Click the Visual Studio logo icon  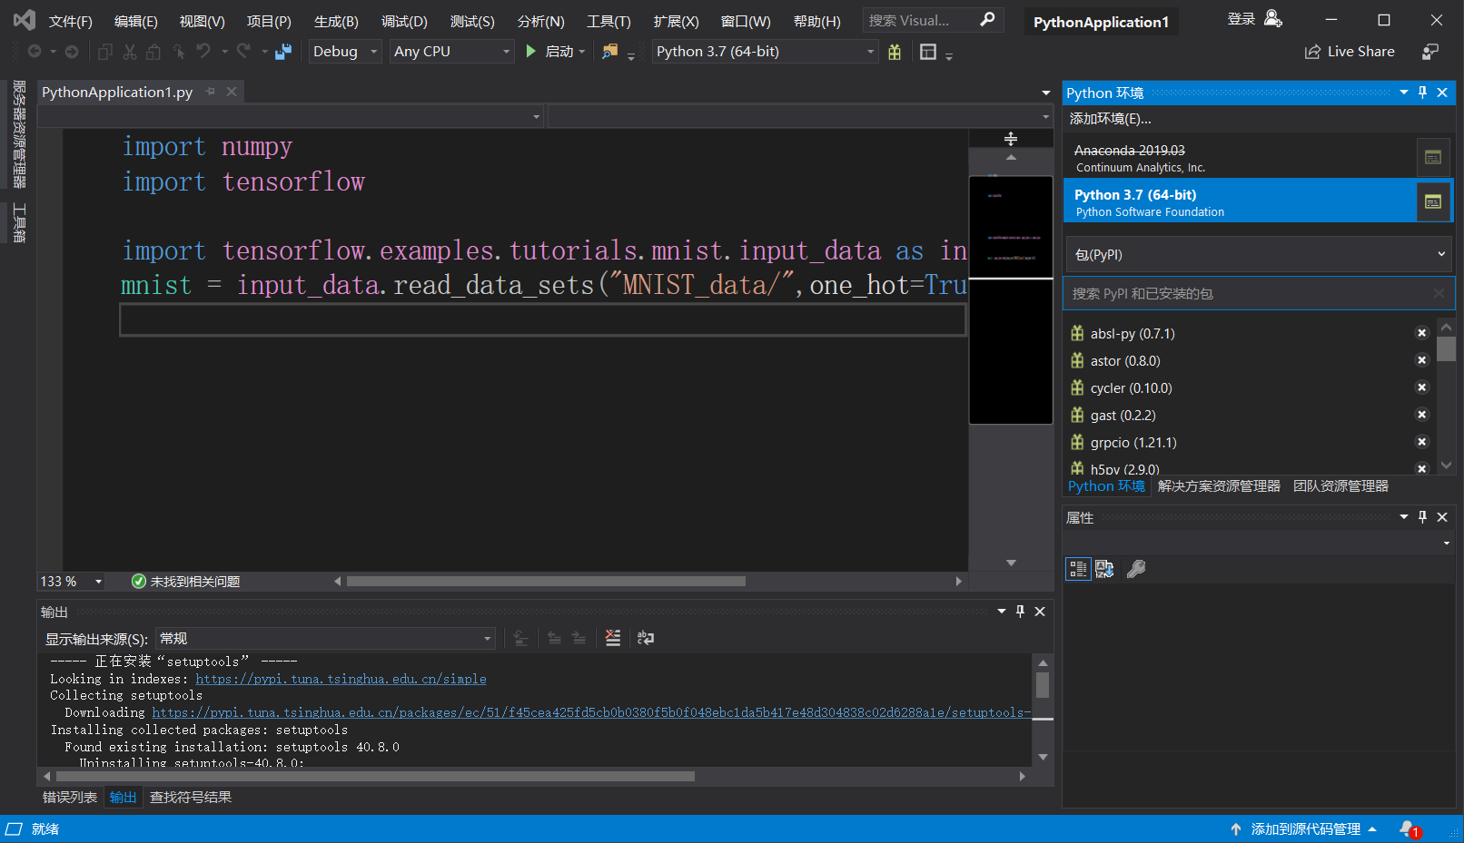(25, 19)
